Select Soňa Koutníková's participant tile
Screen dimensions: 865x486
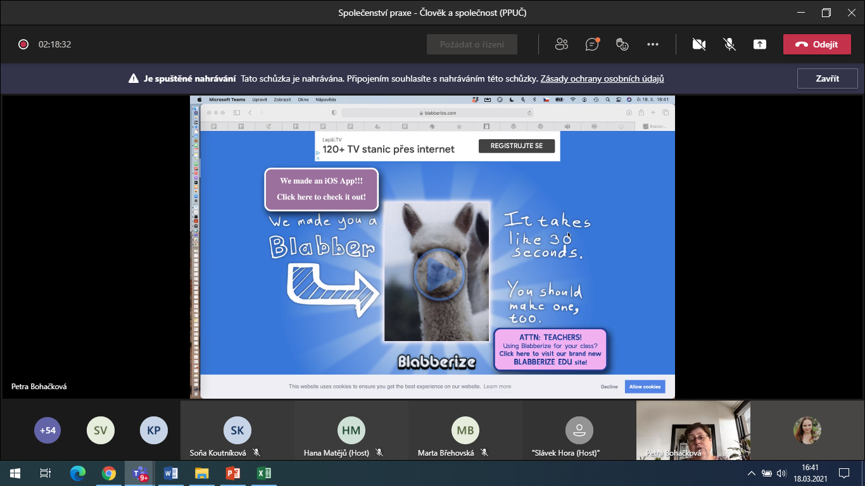point(237,431)
